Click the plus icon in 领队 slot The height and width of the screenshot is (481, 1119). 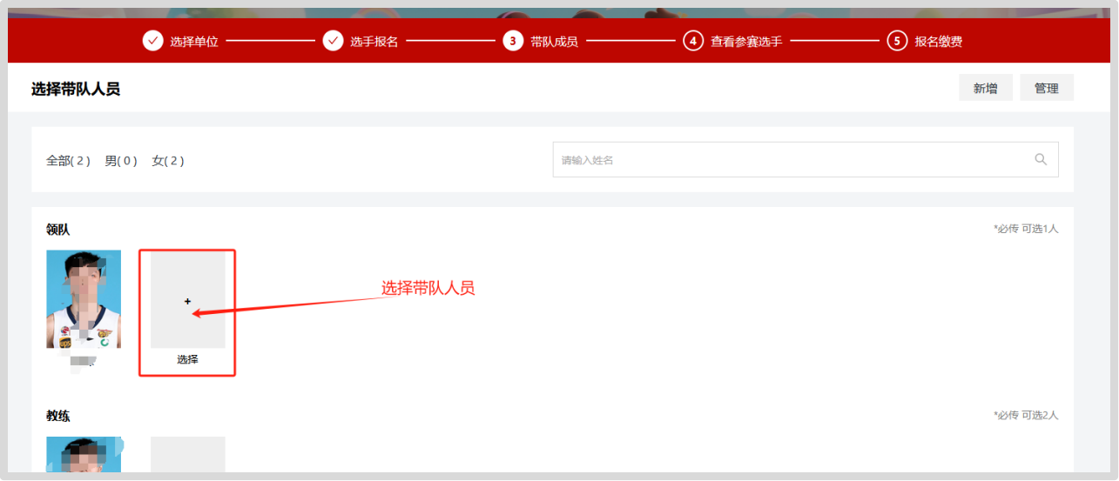click(187, 301)
